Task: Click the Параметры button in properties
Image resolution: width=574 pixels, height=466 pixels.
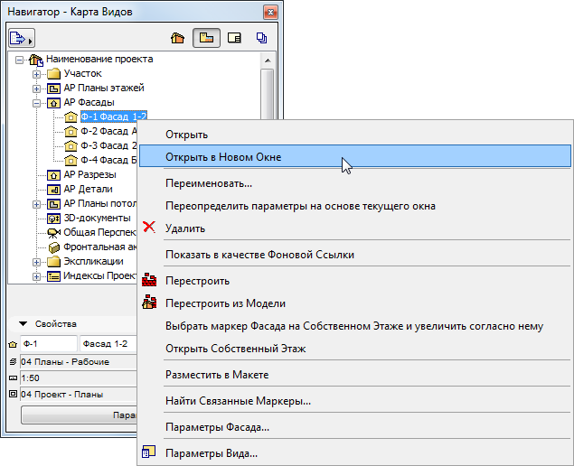Action: pyautogui.click(x=79, y=415)
